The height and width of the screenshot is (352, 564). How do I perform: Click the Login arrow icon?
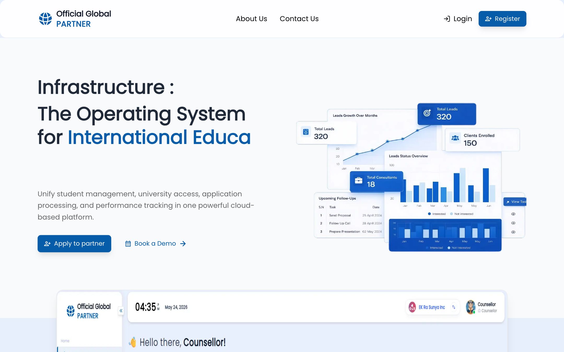pos(447,19)
